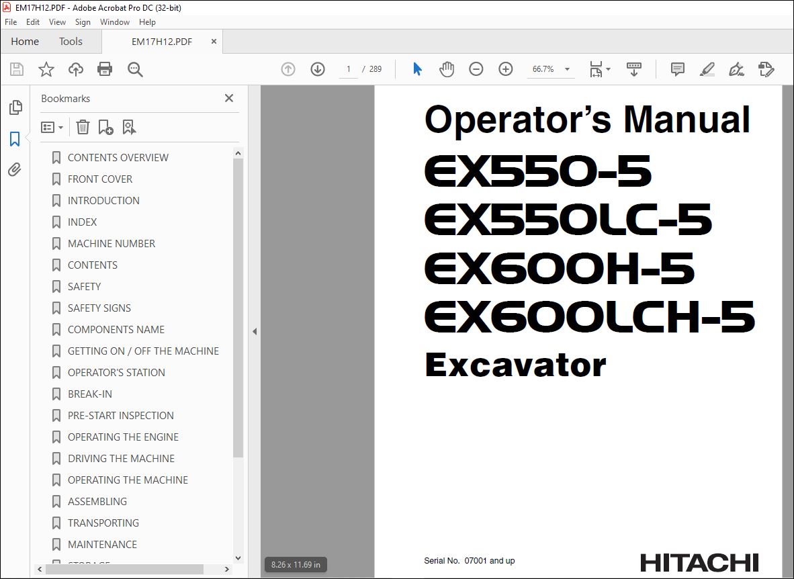This screenshot has width=794, height=579.
Task: Click the page number input field
Action: (349, 69)
